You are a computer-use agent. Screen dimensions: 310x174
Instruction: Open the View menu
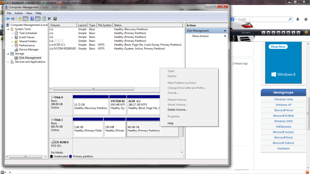coord(29,13)
